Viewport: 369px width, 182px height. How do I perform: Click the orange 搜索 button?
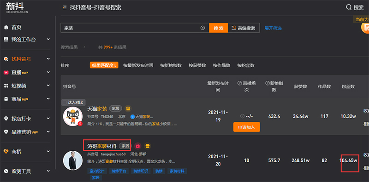coord(219,28)
